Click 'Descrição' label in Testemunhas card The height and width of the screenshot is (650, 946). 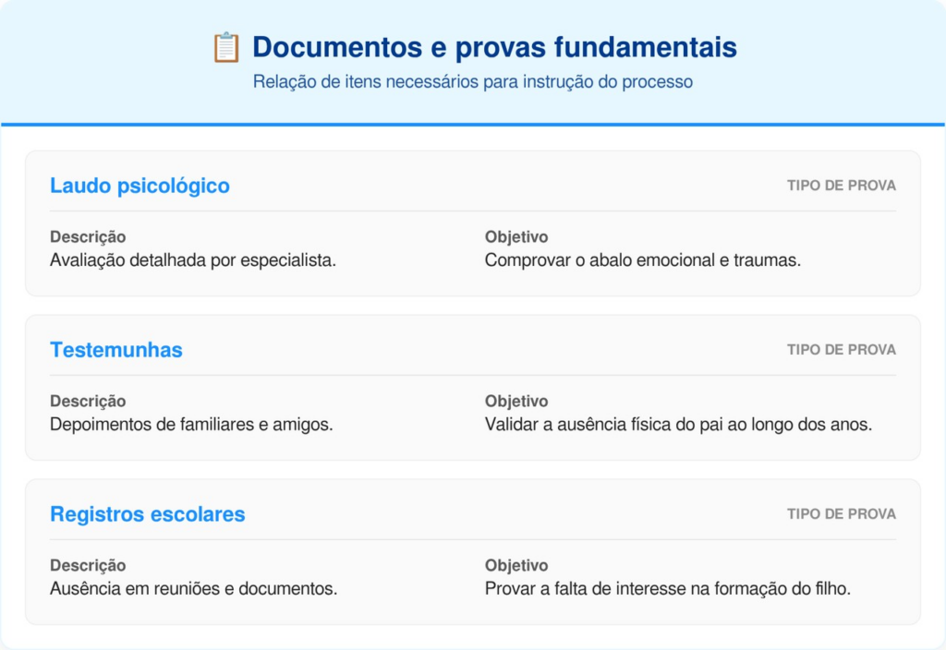pyautogui.click(x=88, y=402)
